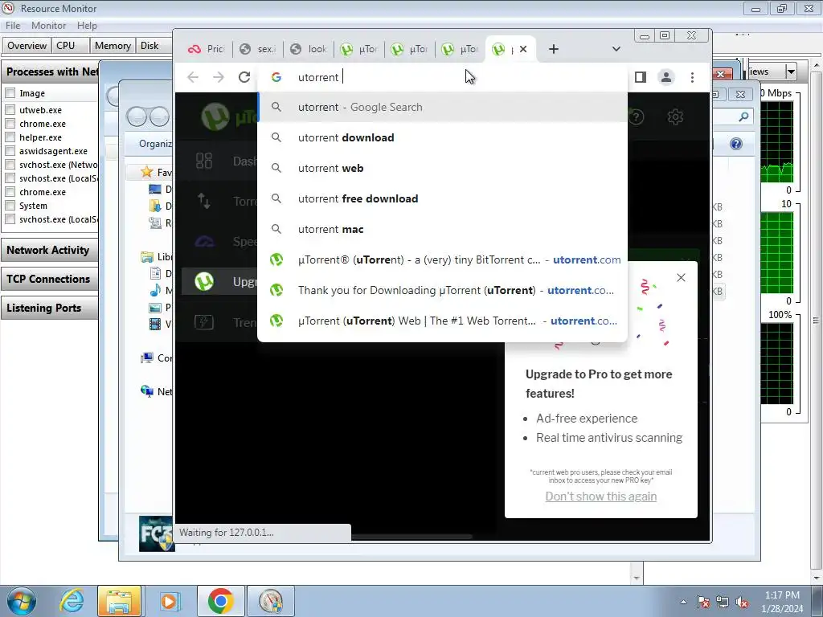Reload the Chrome page
Image resolution: width=823 pixels, height=617 pixels.
tap(244, 77)
